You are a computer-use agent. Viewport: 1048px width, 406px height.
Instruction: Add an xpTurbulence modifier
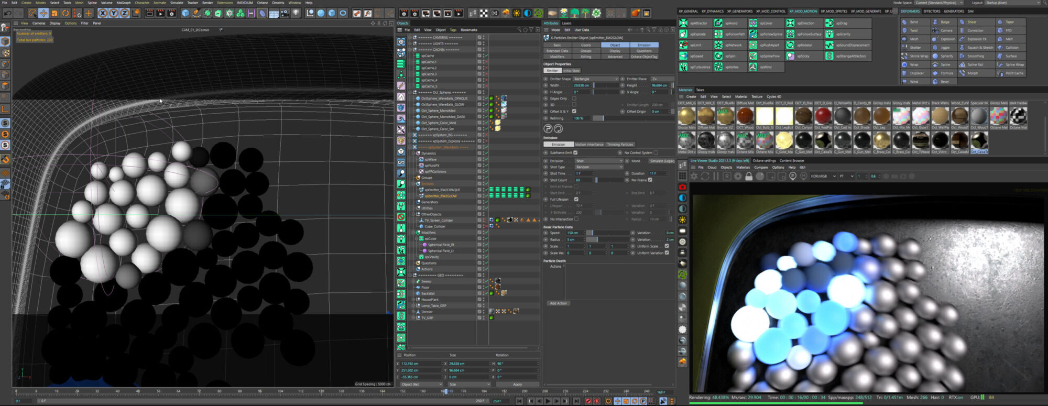click(684, 67)
